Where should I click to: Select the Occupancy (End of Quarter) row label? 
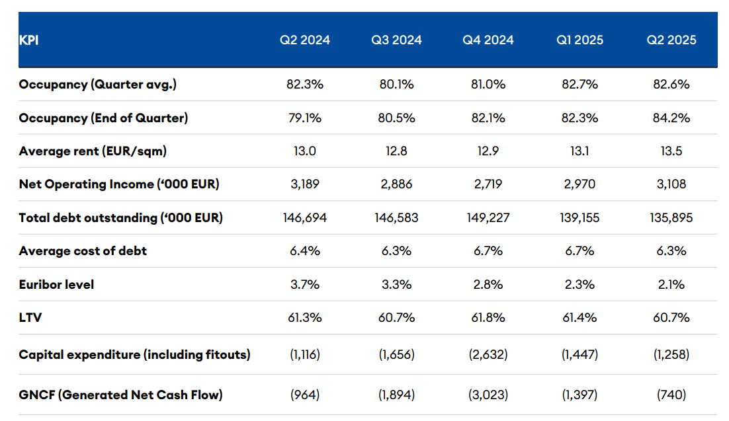pos(103,118)
